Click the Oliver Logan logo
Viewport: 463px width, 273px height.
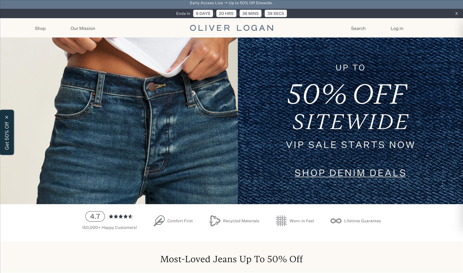232,28
